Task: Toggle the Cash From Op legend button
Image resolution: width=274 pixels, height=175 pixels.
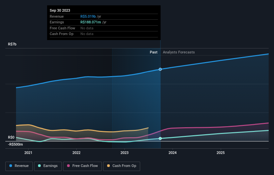Action: [x=121, y=166]
